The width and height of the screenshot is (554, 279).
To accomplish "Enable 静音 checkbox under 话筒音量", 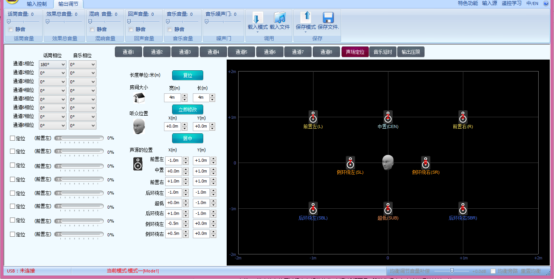I will click(11, 29).
